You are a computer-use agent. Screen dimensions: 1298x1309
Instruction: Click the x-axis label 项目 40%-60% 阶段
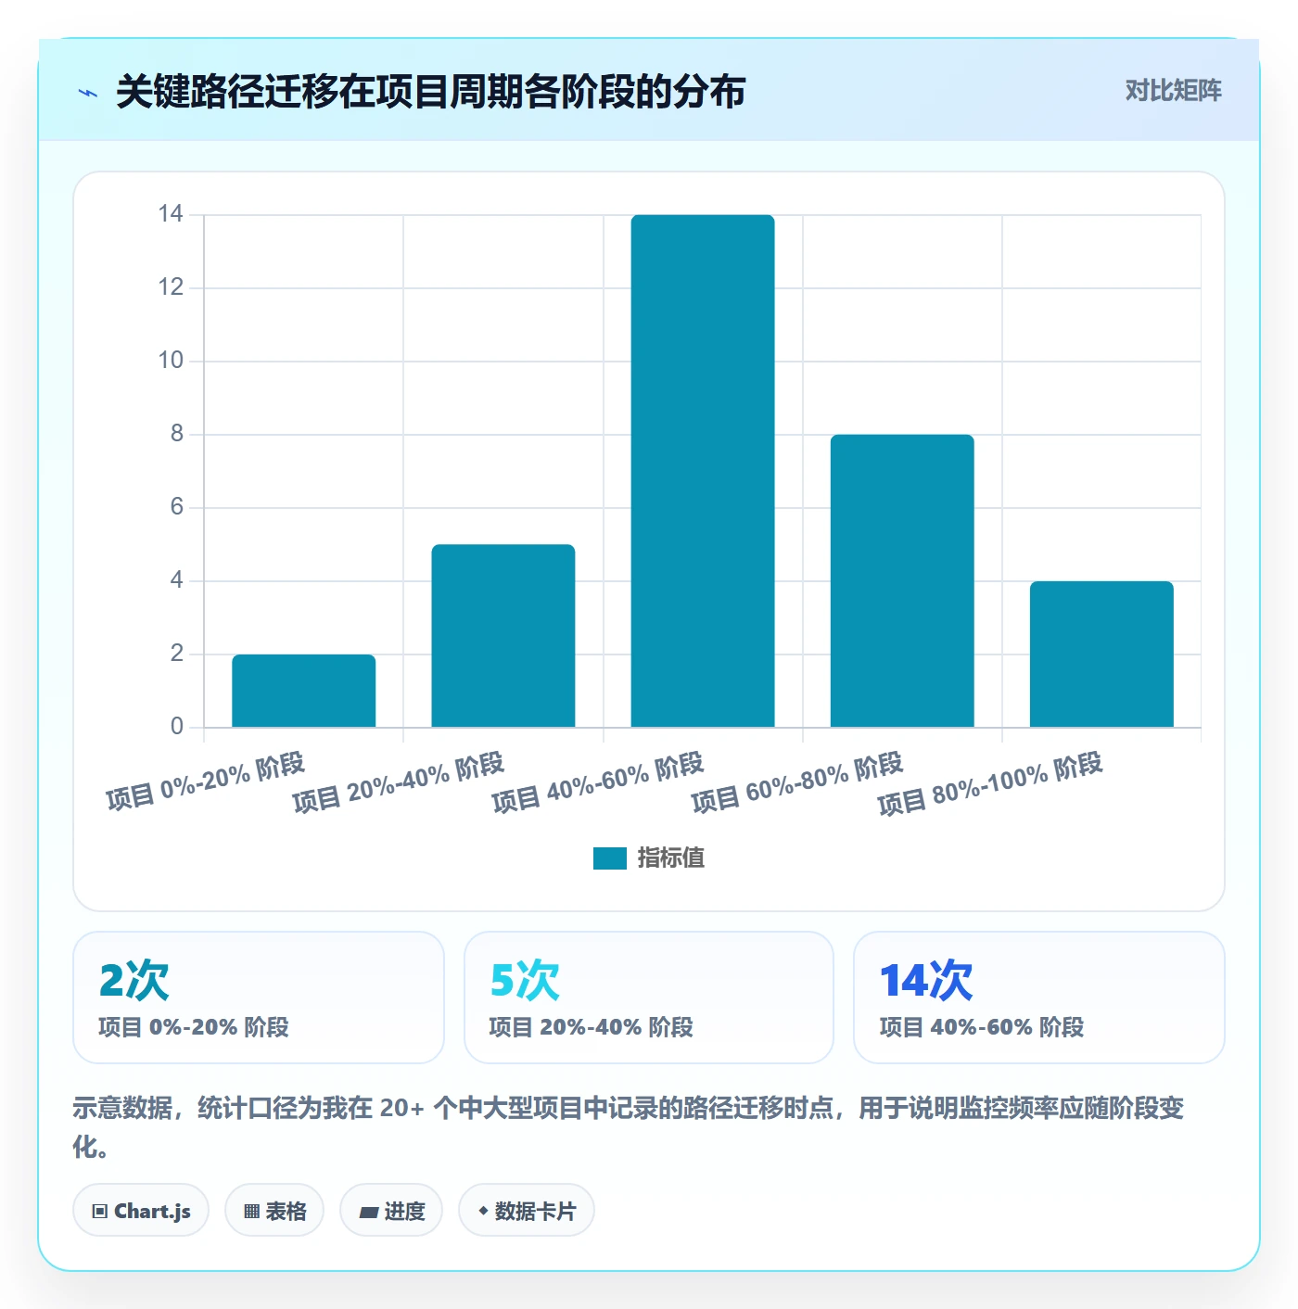(x=598, y=782)
